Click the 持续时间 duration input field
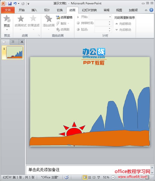The image size is (155, 181). (102, 23)
